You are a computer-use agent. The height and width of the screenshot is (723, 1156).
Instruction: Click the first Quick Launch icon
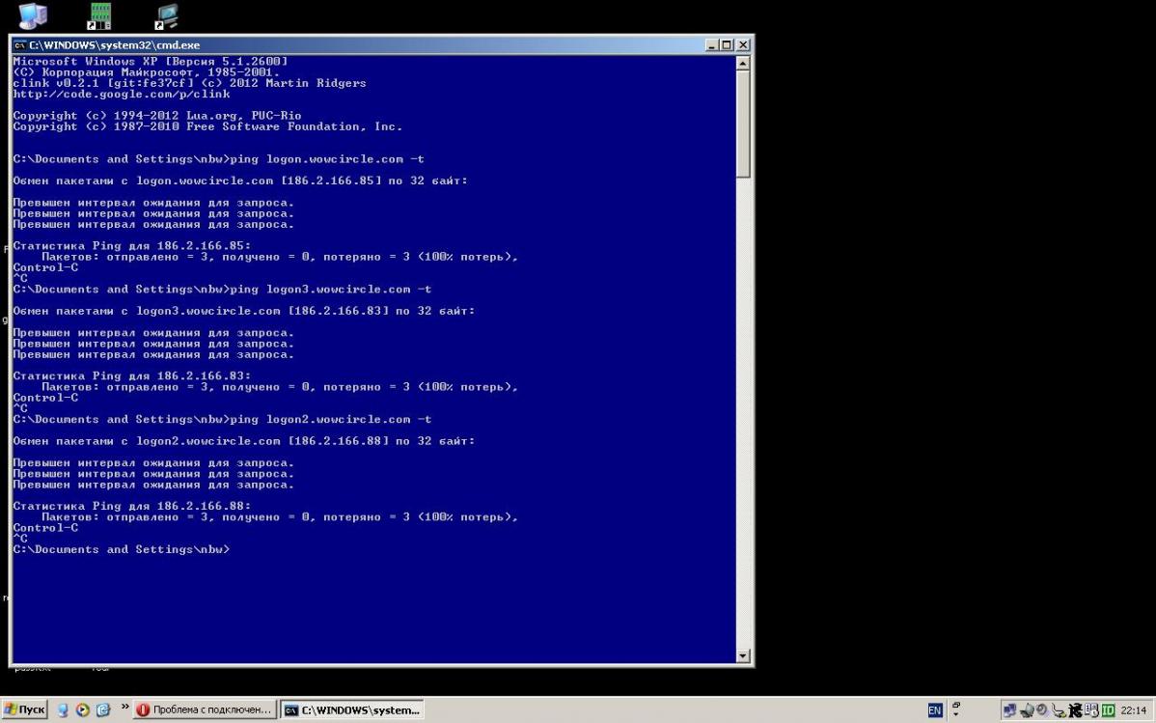click(64, 709)
